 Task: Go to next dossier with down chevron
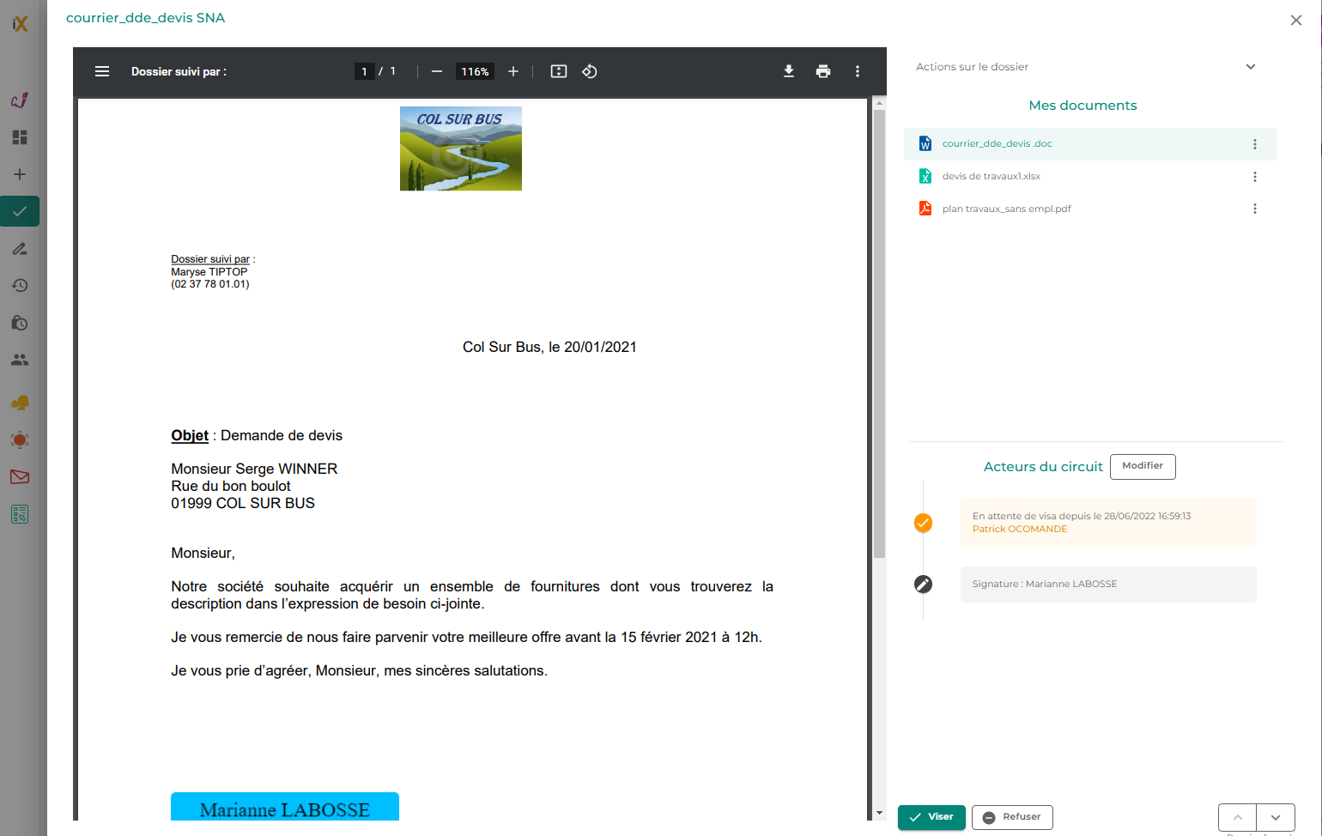tap(1276, 818)
